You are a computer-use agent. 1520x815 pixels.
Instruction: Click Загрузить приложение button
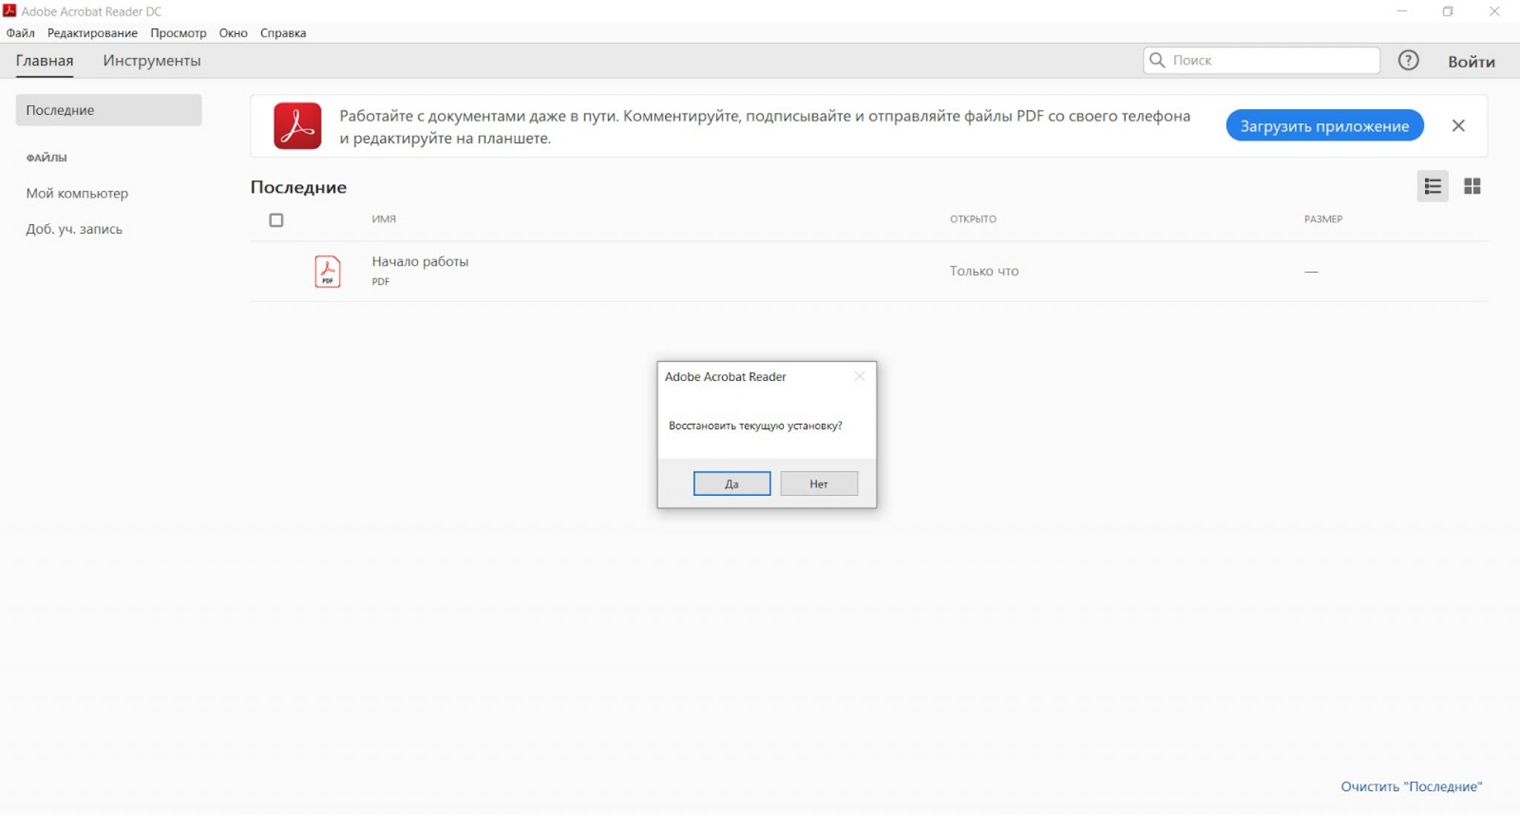(x=1324, y=125)
